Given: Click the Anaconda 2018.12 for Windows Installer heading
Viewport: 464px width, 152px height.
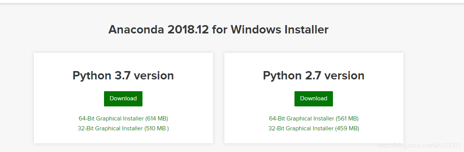Looking at the screenshot, I should point(218,30).
